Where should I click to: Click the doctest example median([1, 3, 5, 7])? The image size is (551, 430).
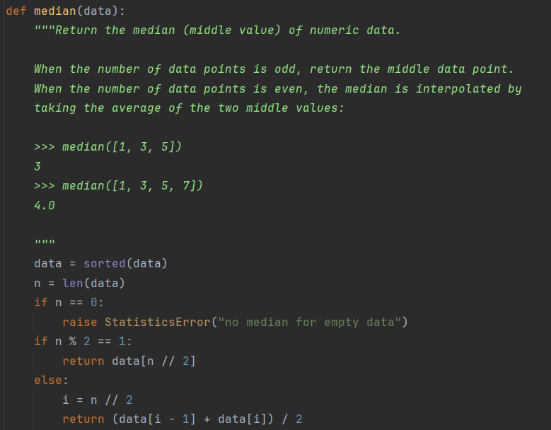132,186
